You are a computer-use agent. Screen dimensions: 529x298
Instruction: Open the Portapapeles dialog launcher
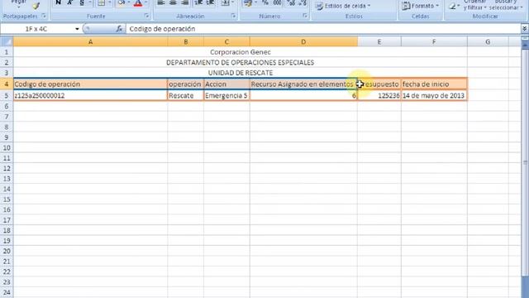coord(44,16)
